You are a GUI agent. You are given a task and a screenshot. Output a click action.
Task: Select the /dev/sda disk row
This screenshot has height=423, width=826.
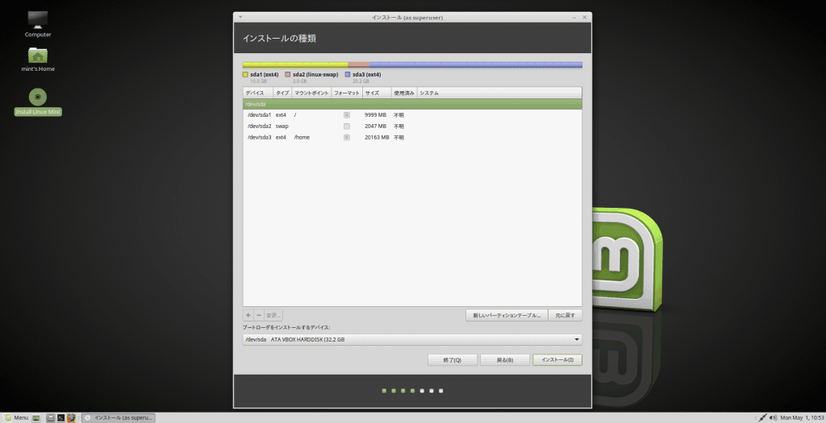(412, 104)
